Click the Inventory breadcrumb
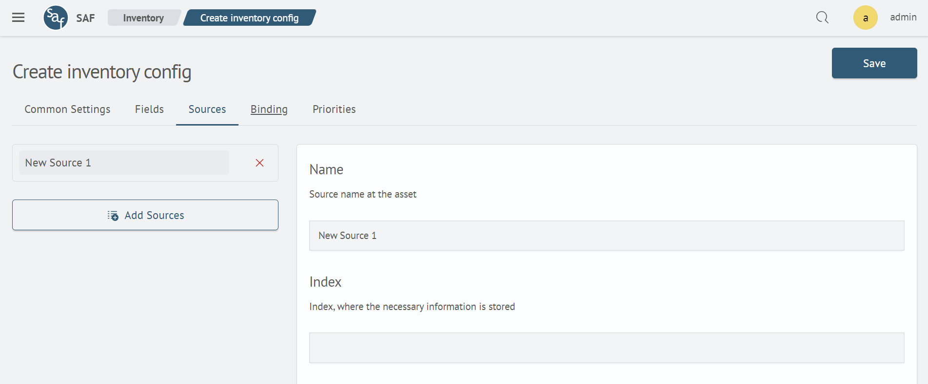The image size is (928, 384). click(143, 18)
